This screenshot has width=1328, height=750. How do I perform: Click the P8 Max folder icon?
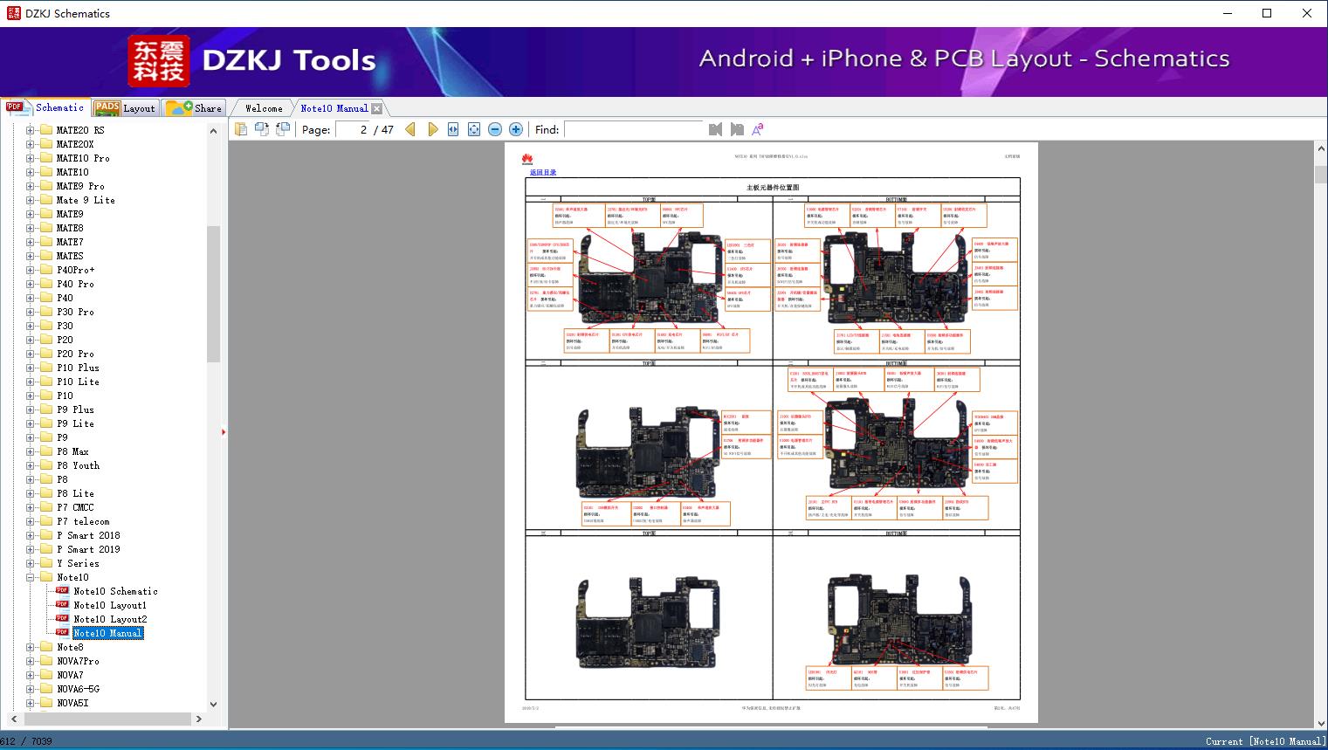(46, 451)
